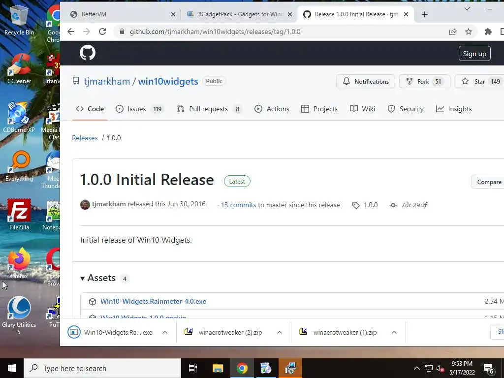Screen dimensions: 504x378
Task: Click the padlock site info icon
Action: 122,31
